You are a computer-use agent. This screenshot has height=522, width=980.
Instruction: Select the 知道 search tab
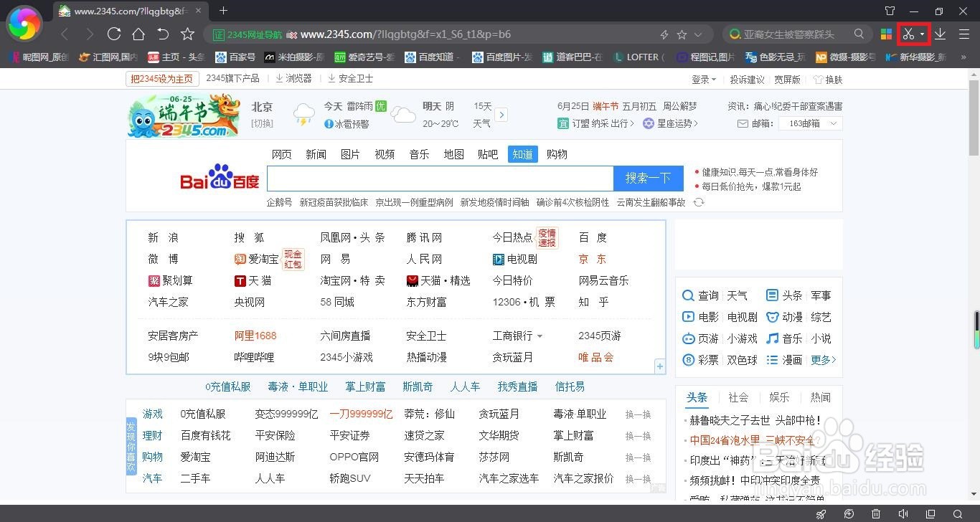point(523,154)
